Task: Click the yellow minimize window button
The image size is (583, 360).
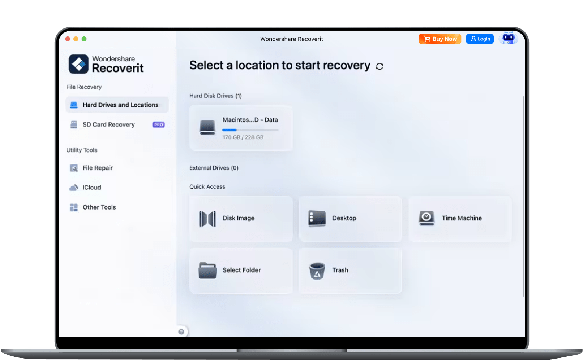Action: pos(76,39)
